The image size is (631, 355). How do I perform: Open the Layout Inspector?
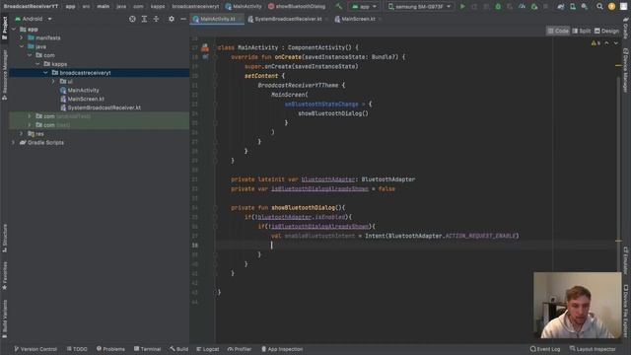[593, 349]
